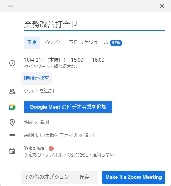Open the 15:00 start time dropdown
Viewport: 171px width, 186px height.
[x=77, y=60]
